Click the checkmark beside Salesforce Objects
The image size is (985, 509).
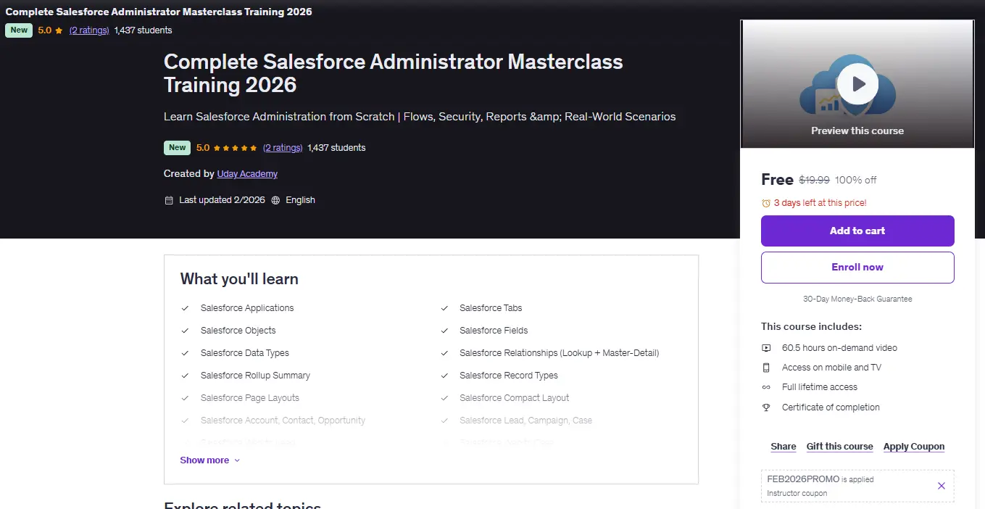(x=185, y=331)
